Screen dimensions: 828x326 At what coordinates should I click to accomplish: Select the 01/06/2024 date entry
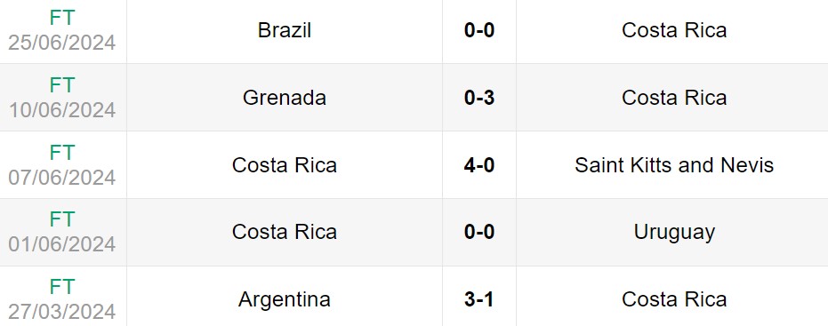click(x=61, y=244)
